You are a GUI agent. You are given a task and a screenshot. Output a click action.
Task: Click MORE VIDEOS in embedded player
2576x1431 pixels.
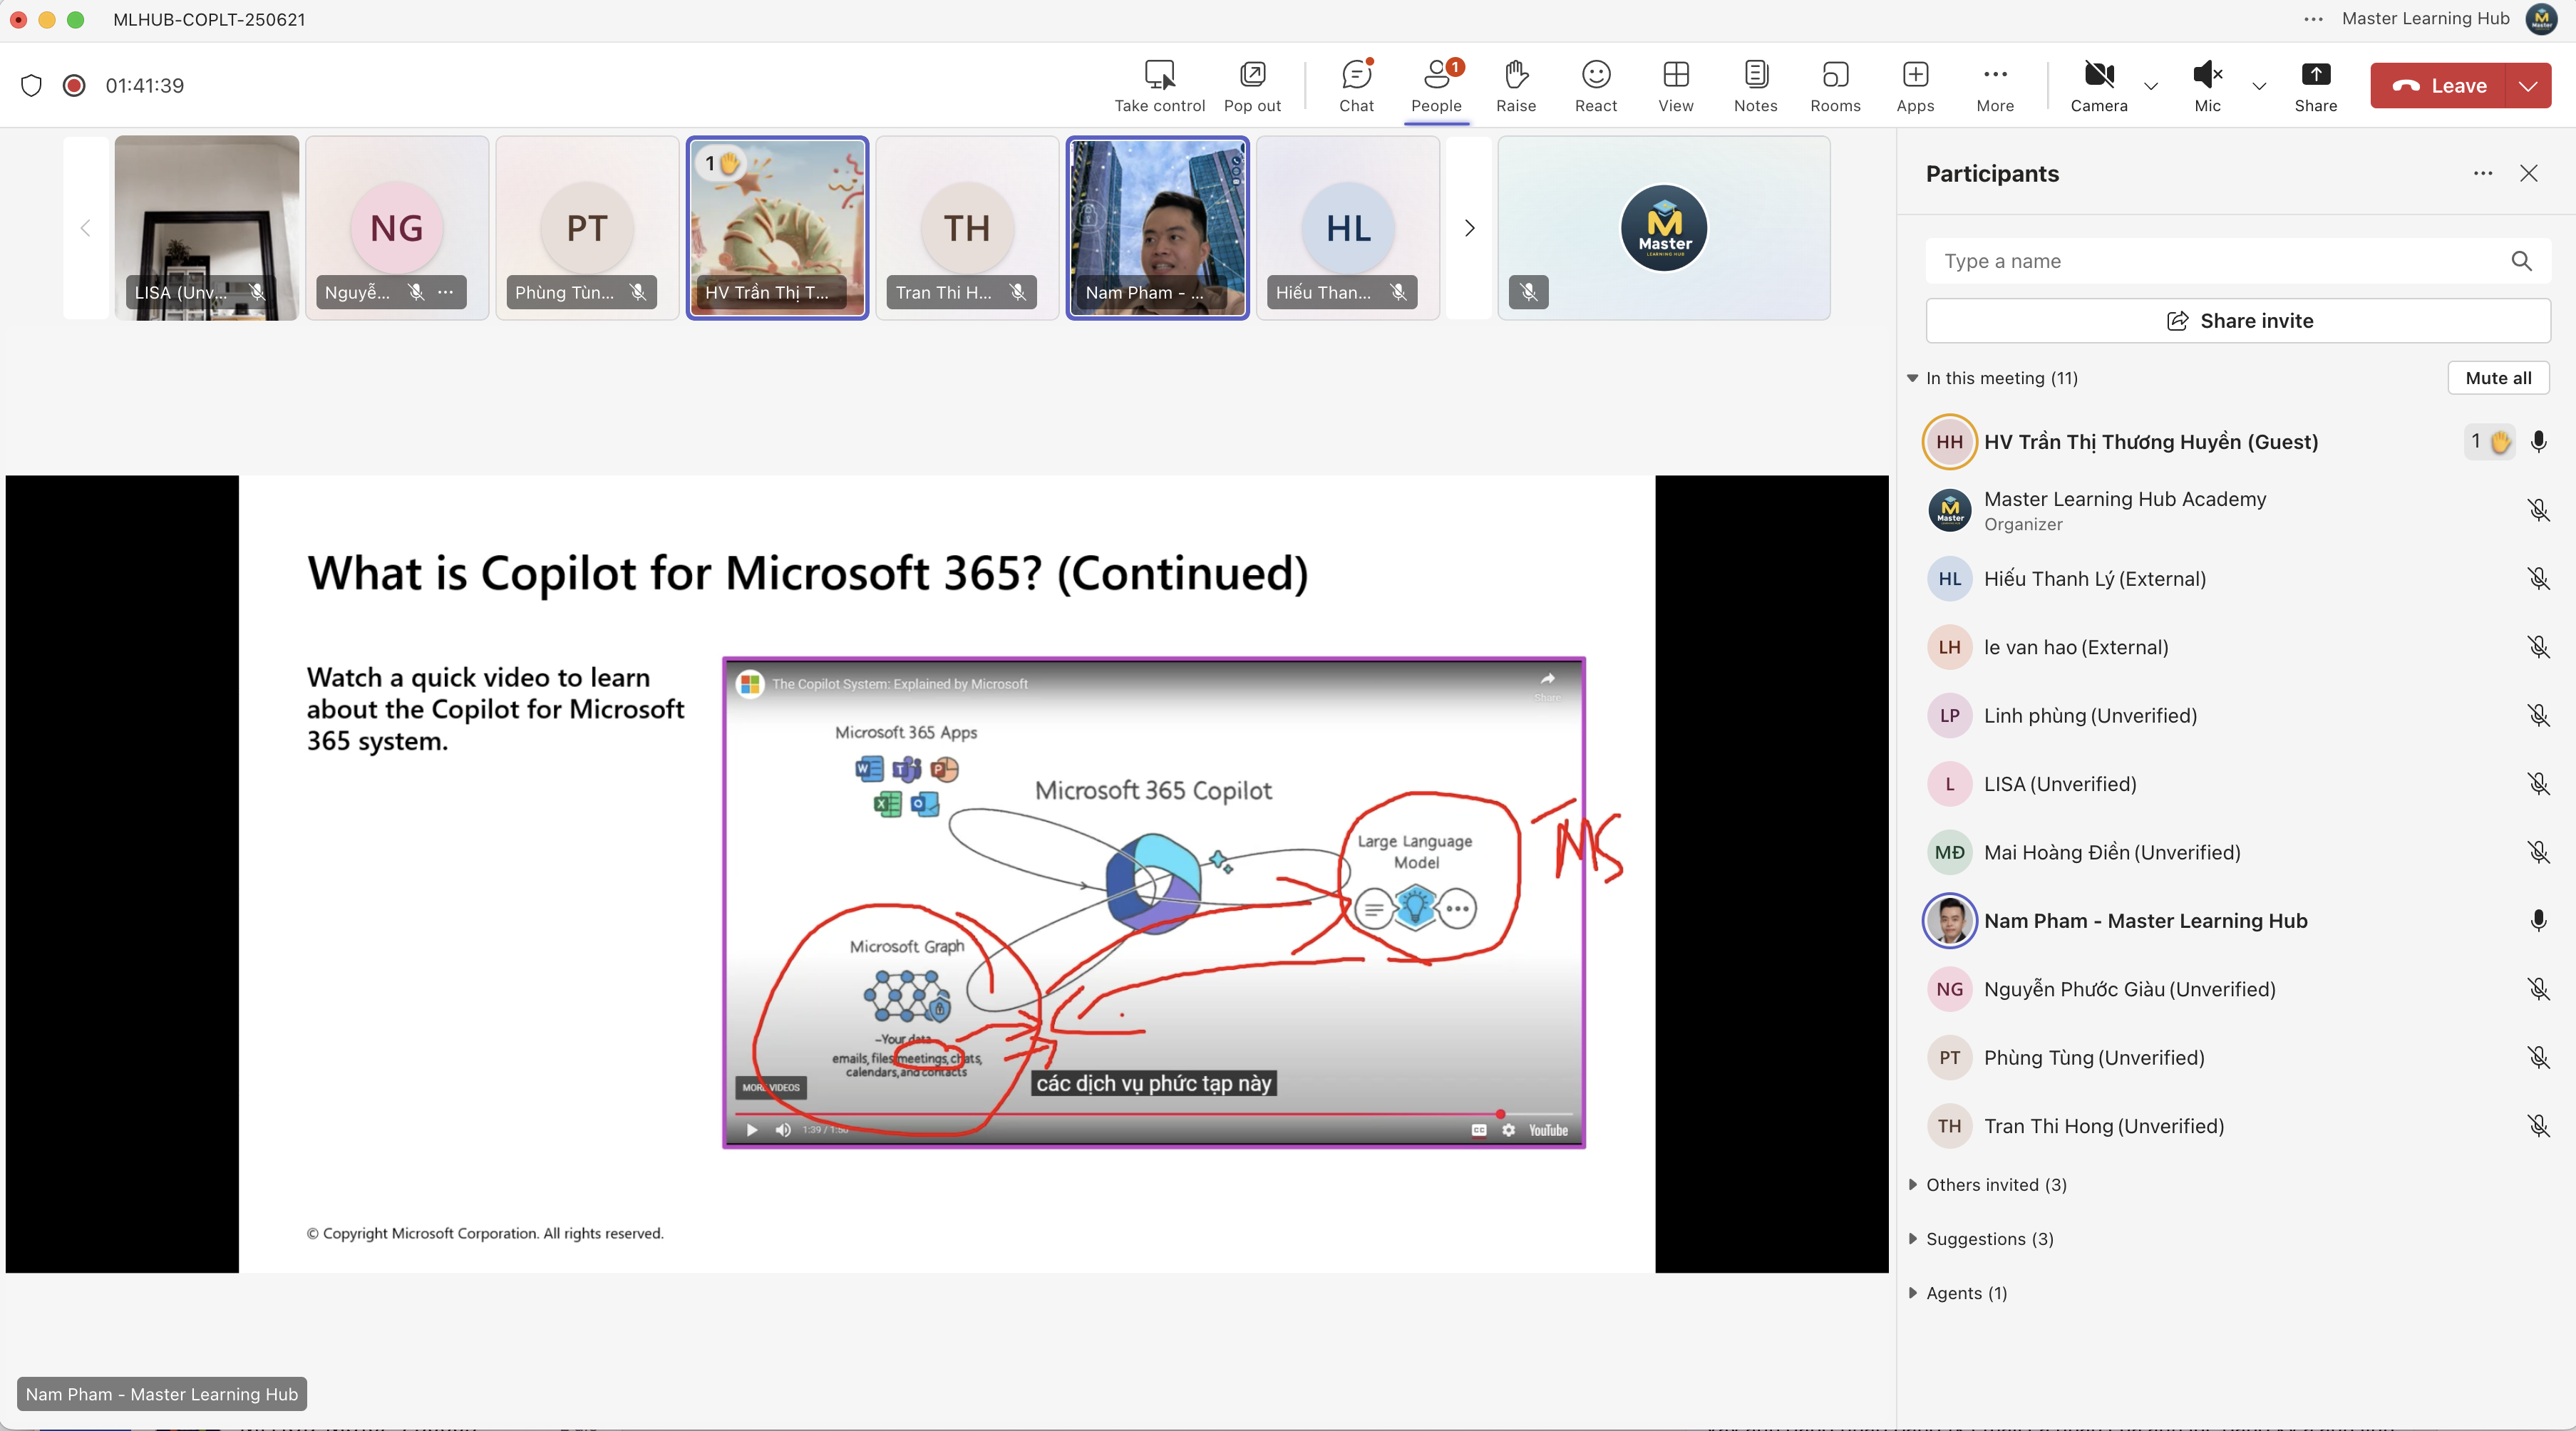coord(770,1087)
